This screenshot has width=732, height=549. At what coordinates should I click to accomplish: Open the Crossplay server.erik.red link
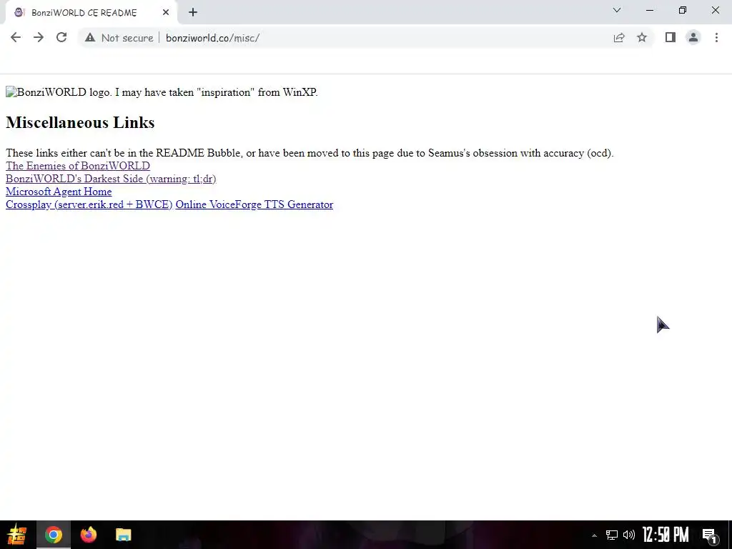[x=89, y=204]
